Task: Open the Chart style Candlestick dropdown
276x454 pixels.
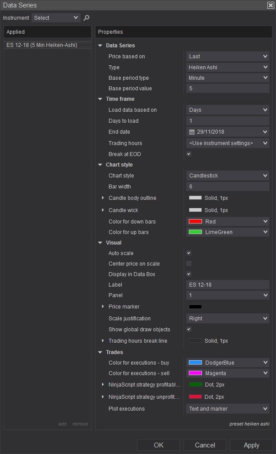Action: pyautogui.click(x=227, y=176)
